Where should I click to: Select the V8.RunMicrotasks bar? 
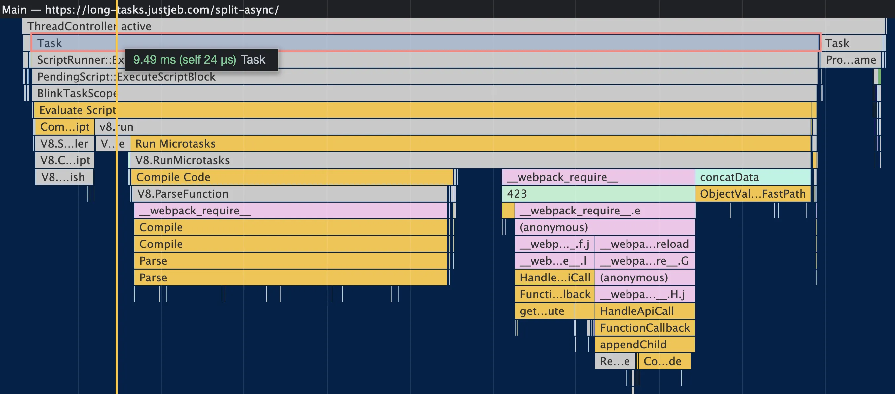tap(471, 160)
